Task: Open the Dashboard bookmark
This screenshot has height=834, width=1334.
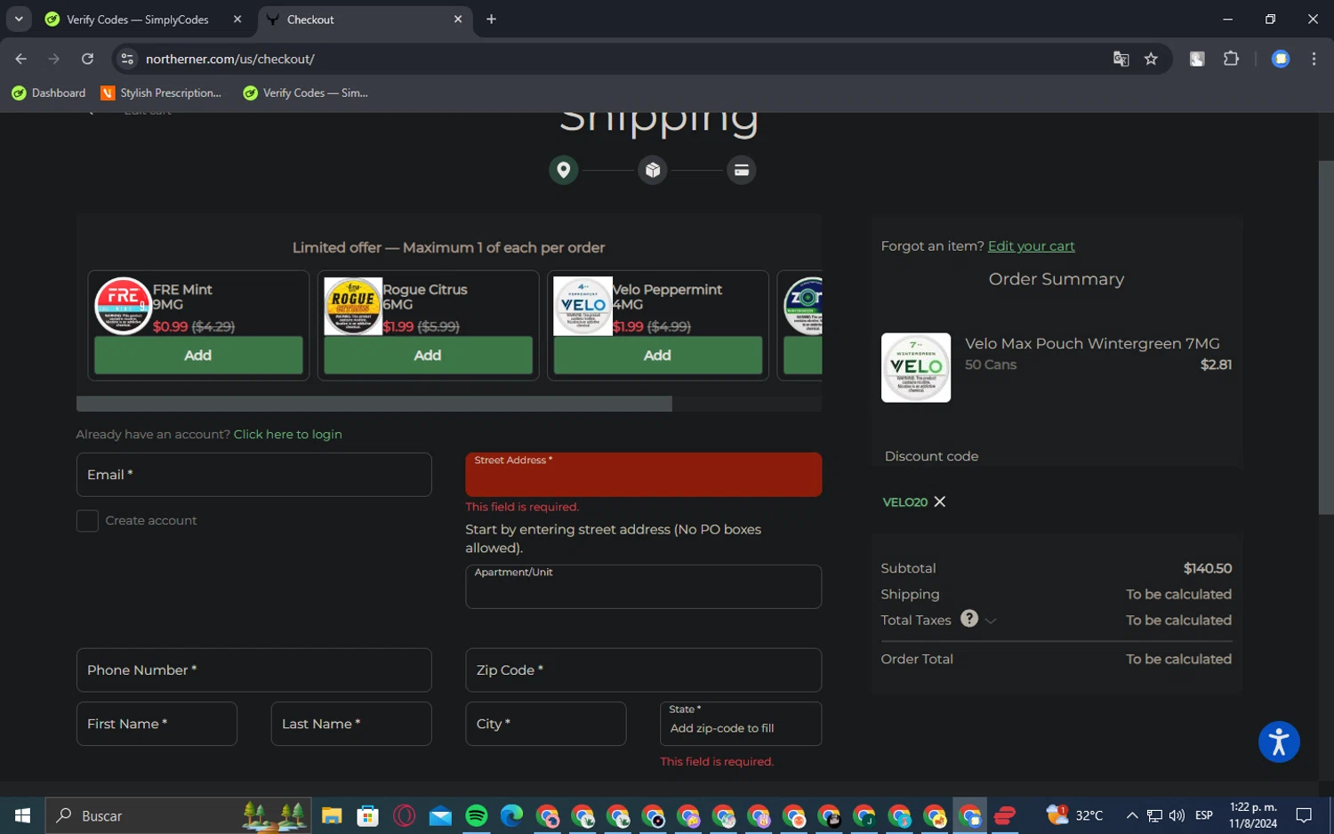Action: tap(49, 92)
